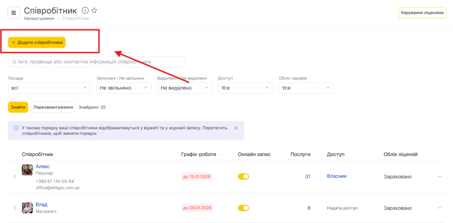Open three-dot menu for Алекс
This screenshot has height=223, width=453.
[x=439, y=177]
